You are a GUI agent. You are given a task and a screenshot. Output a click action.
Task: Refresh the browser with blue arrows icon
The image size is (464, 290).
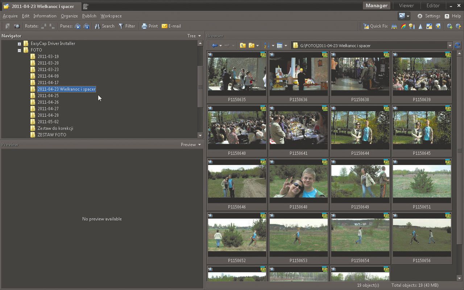coord(457,45)
